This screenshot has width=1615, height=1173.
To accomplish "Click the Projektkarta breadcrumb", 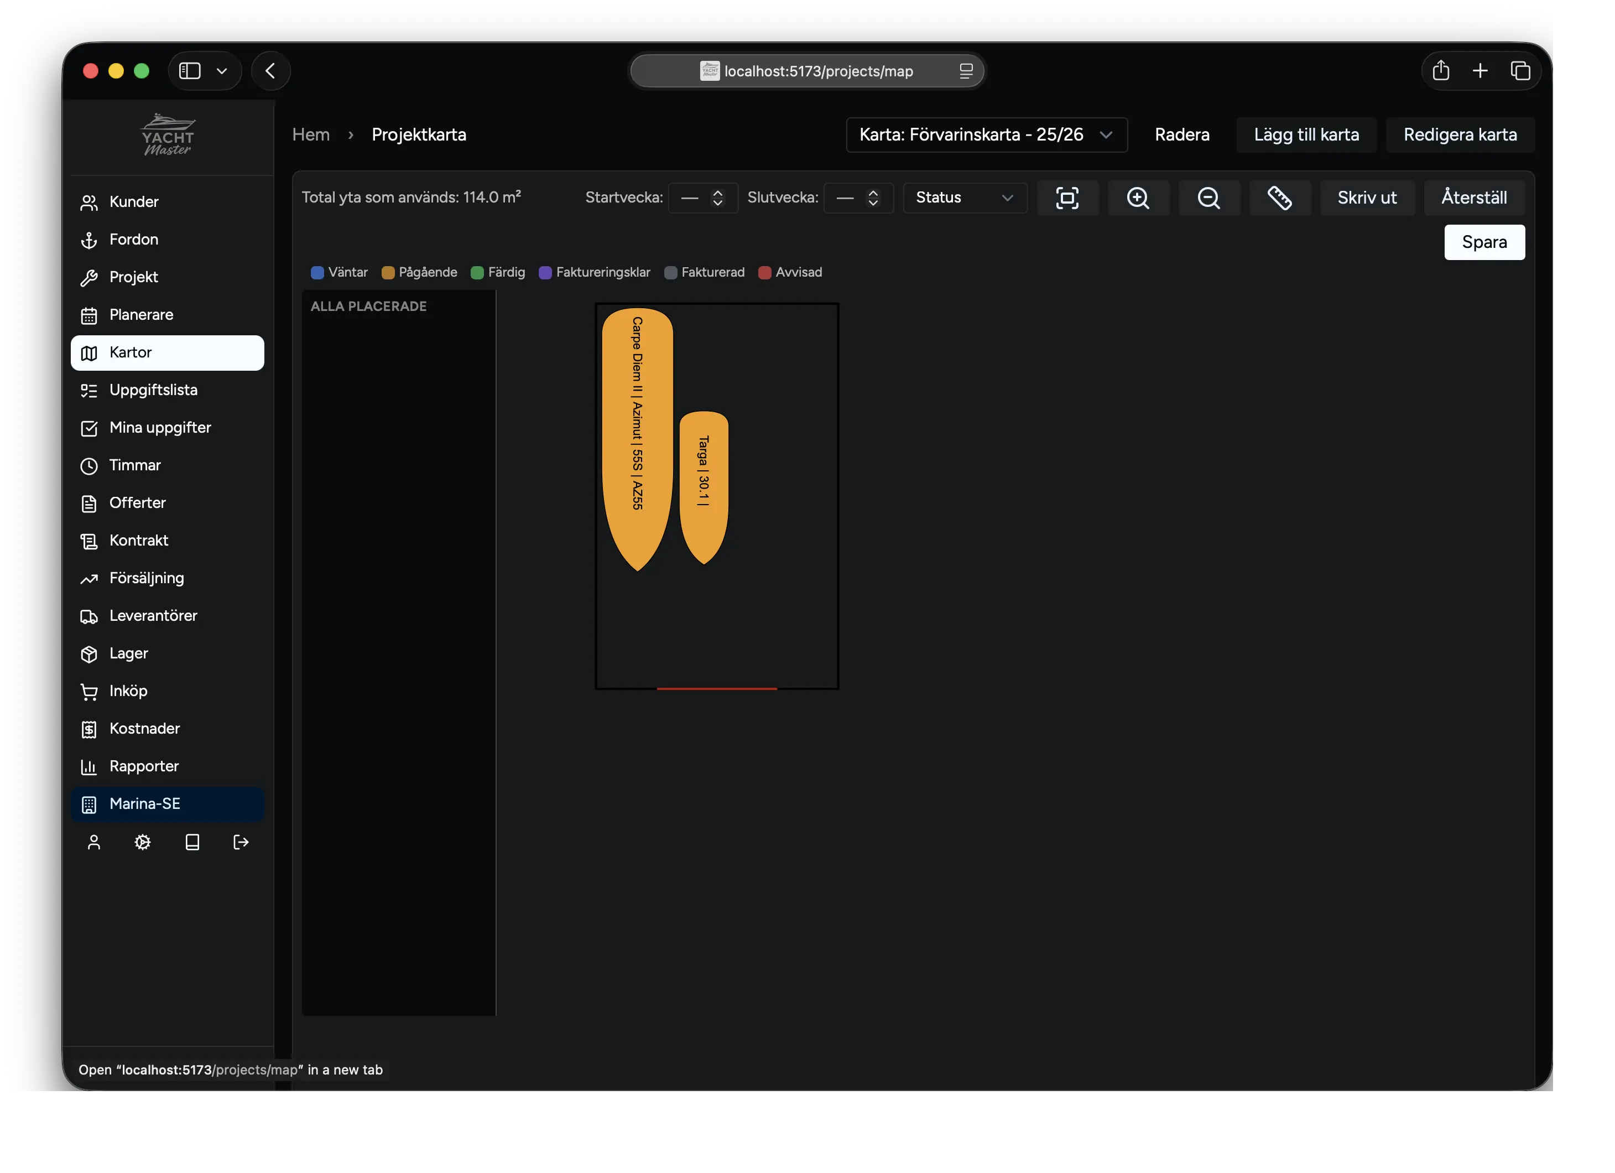I will coord(420,136).
